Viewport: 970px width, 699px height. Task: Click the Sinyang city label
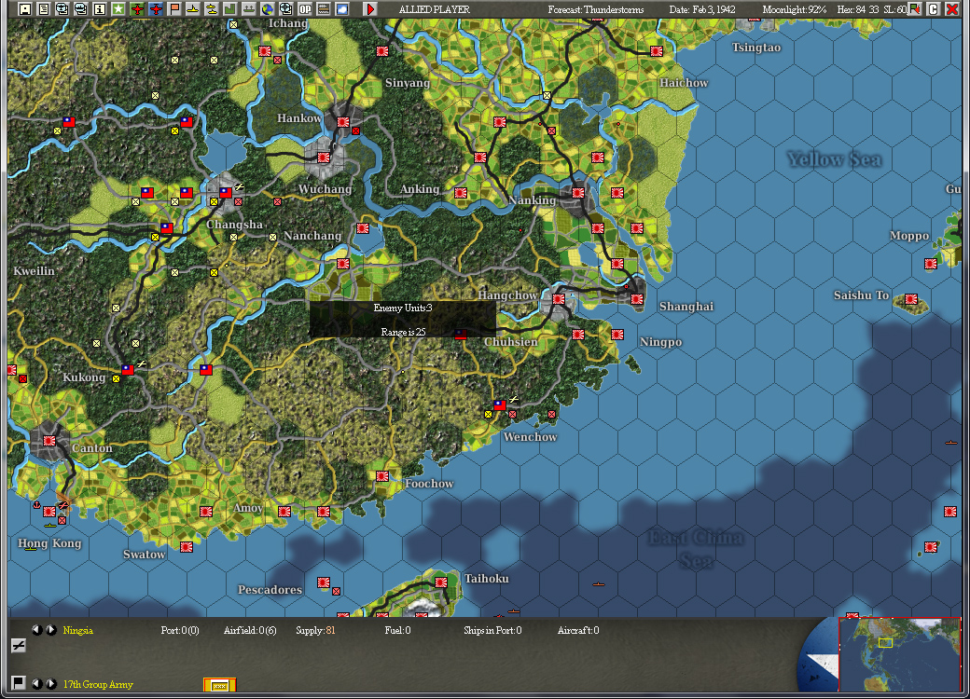[407, 83]
